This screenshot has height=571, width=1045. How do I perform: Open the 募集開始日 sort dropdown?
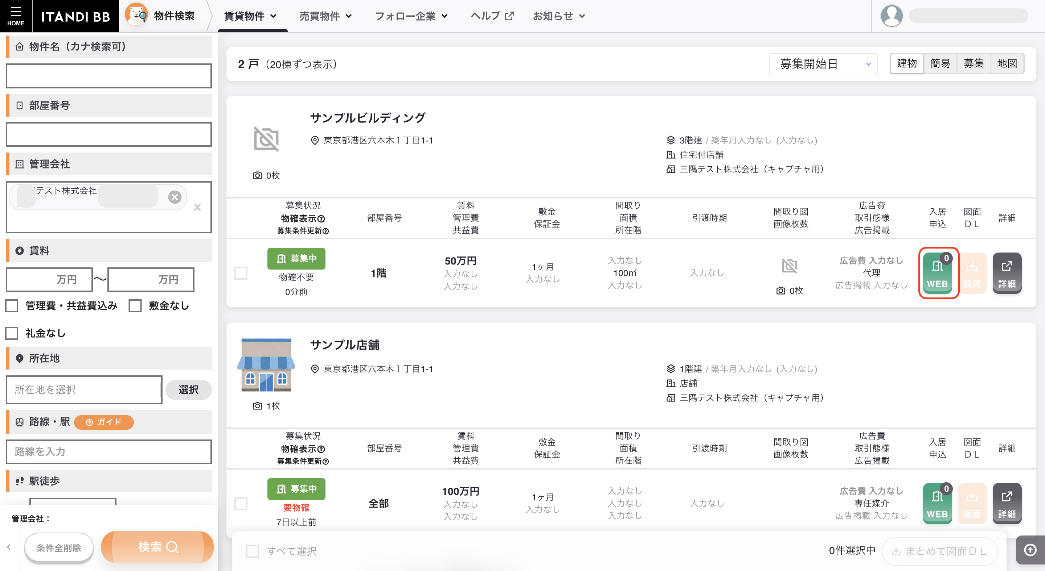tap(823, 64)
